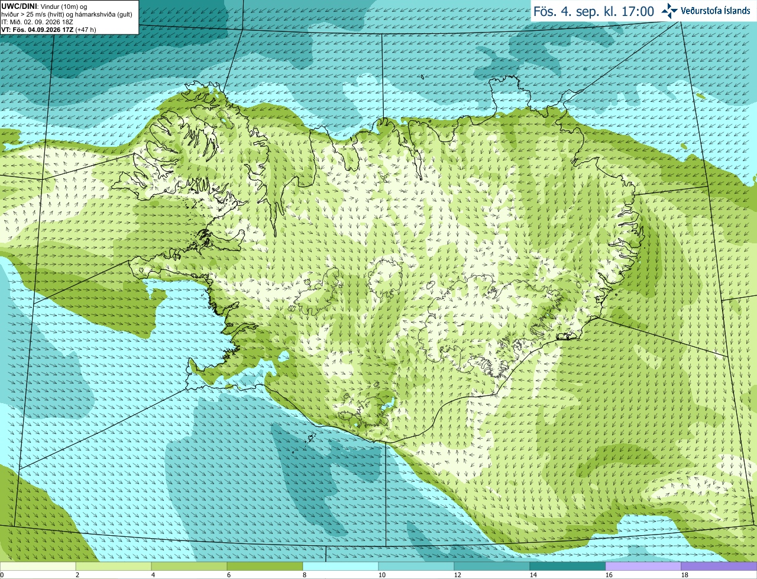This screenshot has width=757, height=579.
Task: Click the UWC/DINI title in info box
Action: tap(20, 7)
